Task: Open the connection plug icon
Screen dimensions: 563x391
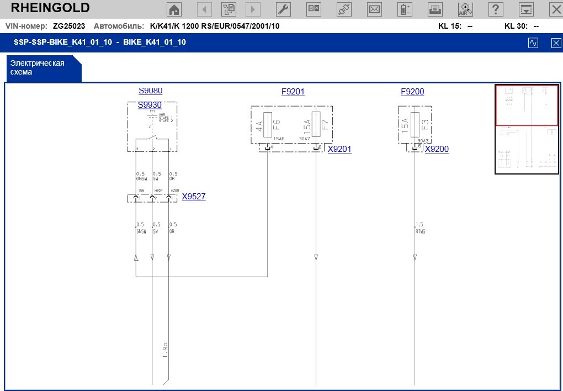Action: (344, 9)
